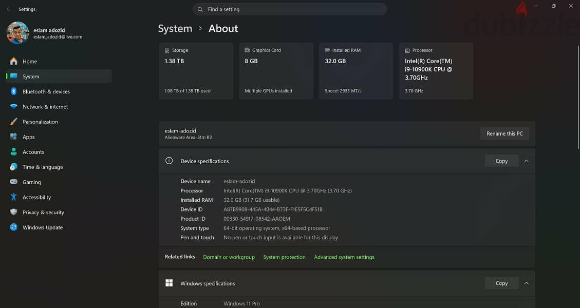
Task: Open the Installed RAM 32.0 GB card
Action: [356, 71]
